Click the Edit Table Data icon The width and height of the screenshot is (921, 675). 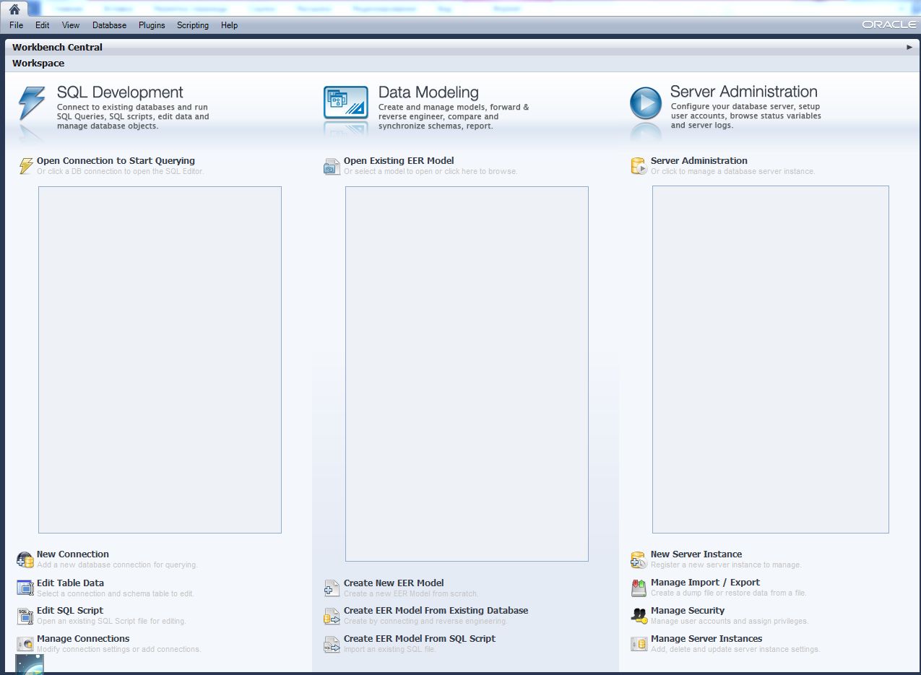coord(25,588)
